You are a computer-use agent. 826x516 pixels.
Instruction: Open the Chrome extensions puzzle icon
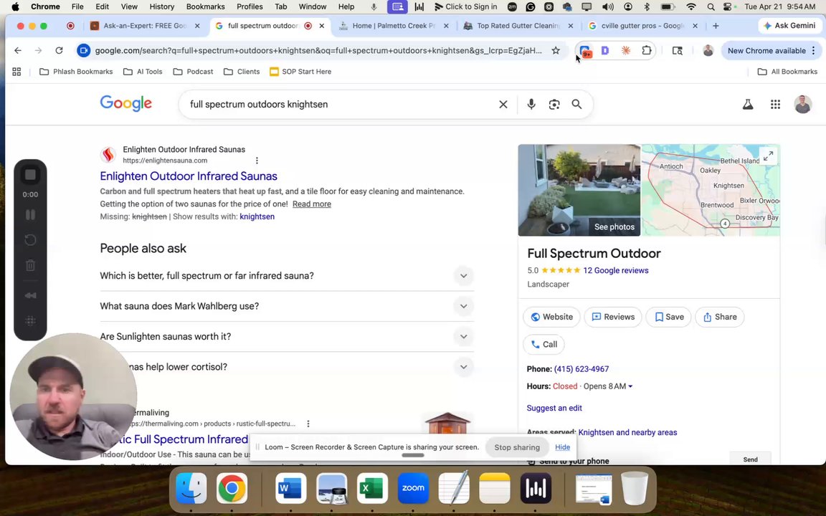pos(646,51)
